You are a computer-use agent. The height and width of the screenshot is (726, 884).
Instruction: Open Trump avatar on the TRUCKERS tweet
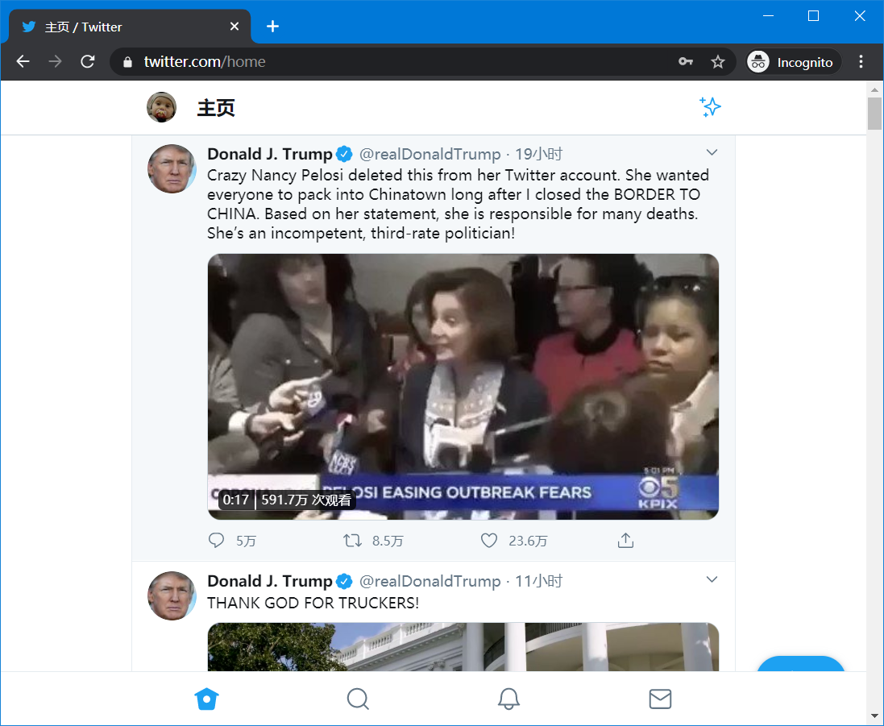click(172, 595)
